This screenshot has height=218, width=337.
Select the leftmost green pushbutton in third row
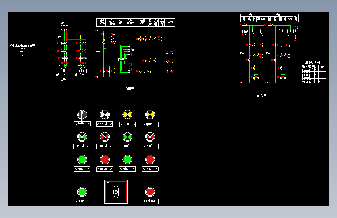(x=82, y=160)
